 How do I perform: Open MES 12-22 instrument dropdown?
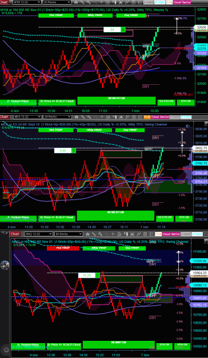(27, 117)
